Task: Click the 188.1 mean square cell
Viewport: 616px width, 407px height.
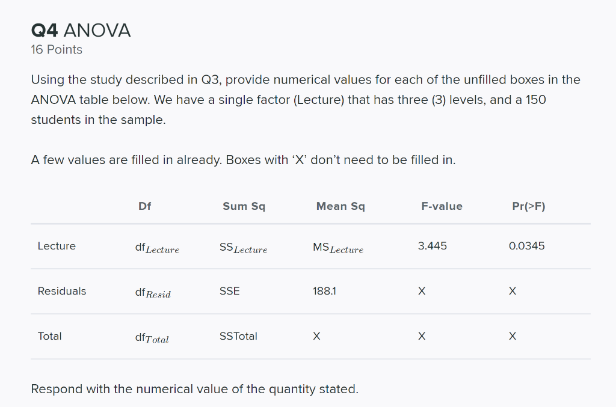Action: coord(324,291)
